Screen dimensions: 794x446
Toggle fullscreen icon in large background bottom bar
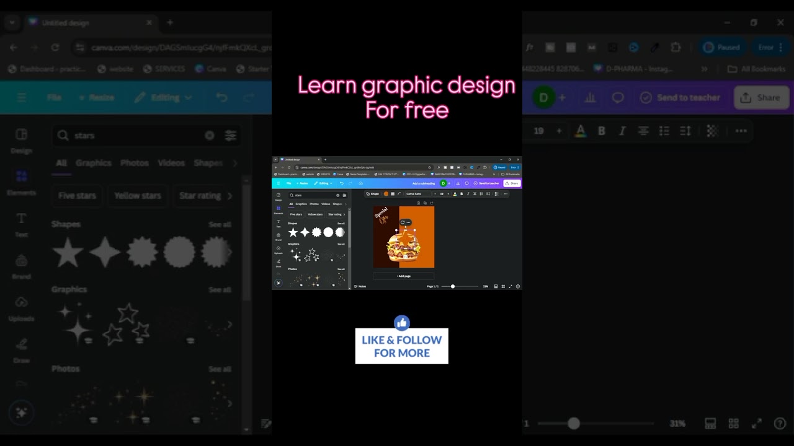tap(757, 424)
